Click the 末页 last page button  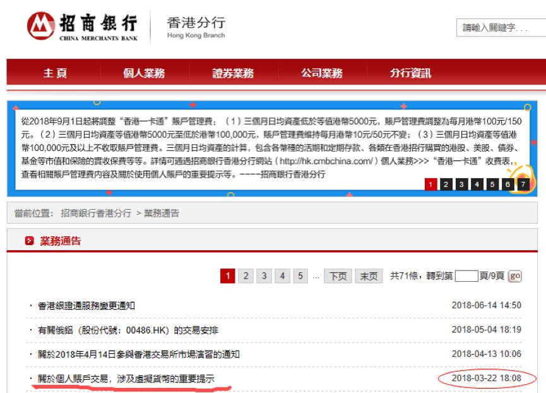click(x=369, y=276)
